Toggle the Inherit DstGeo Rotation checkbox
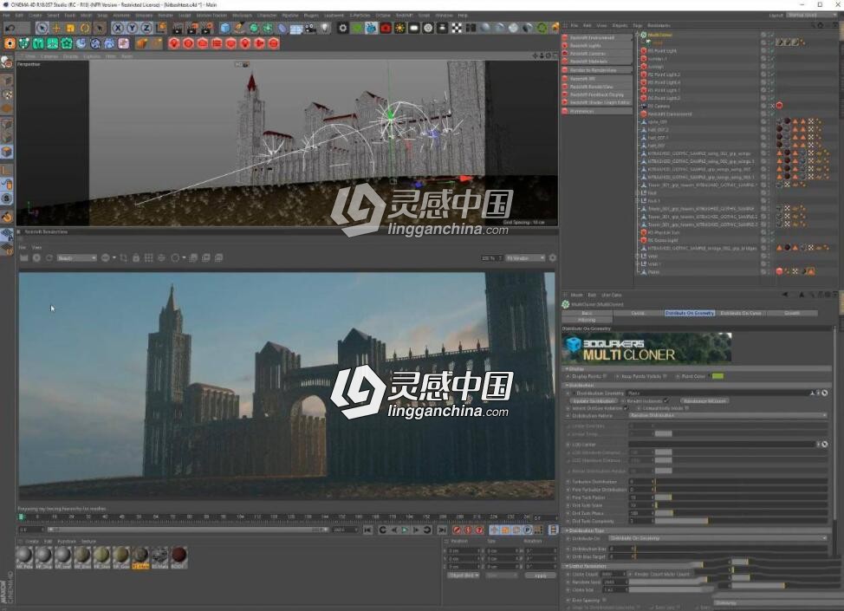Screen dimensions: 844x611 626,408
